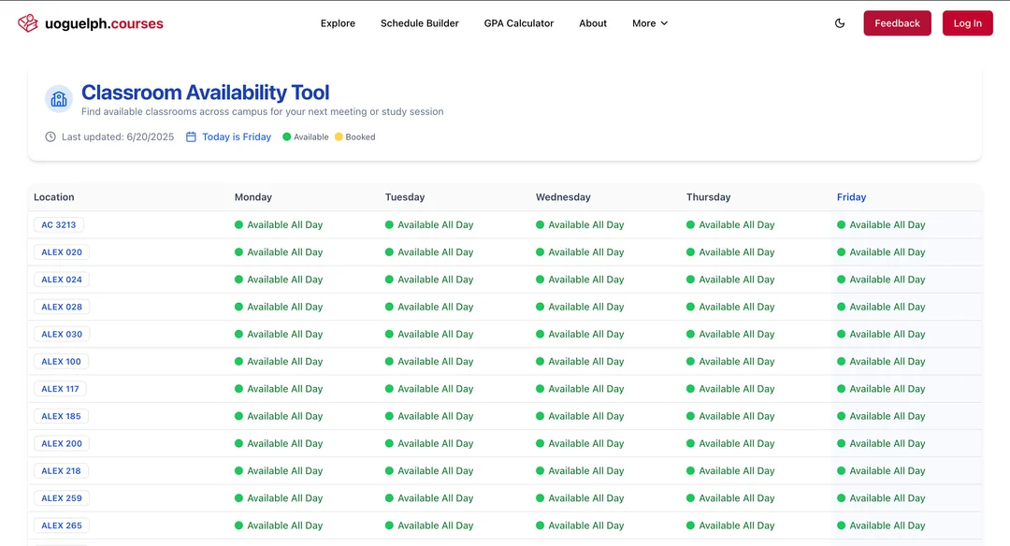Click ALEX 024 Wednesday availability cell
The image size is (1010, 546).
[580, 280]
